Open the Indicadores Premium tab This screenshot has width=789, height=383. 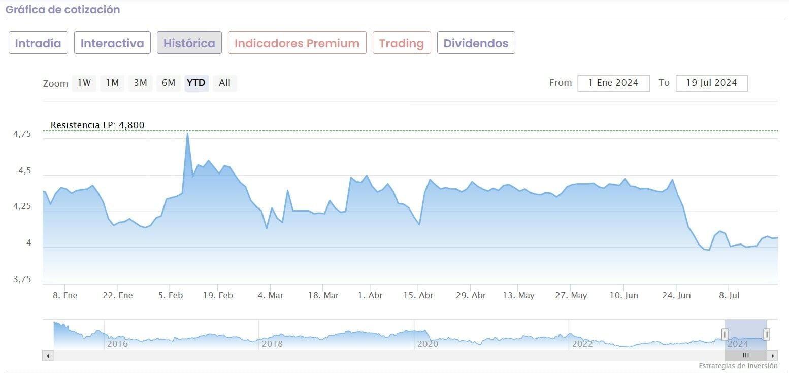[x=297, y=43]
